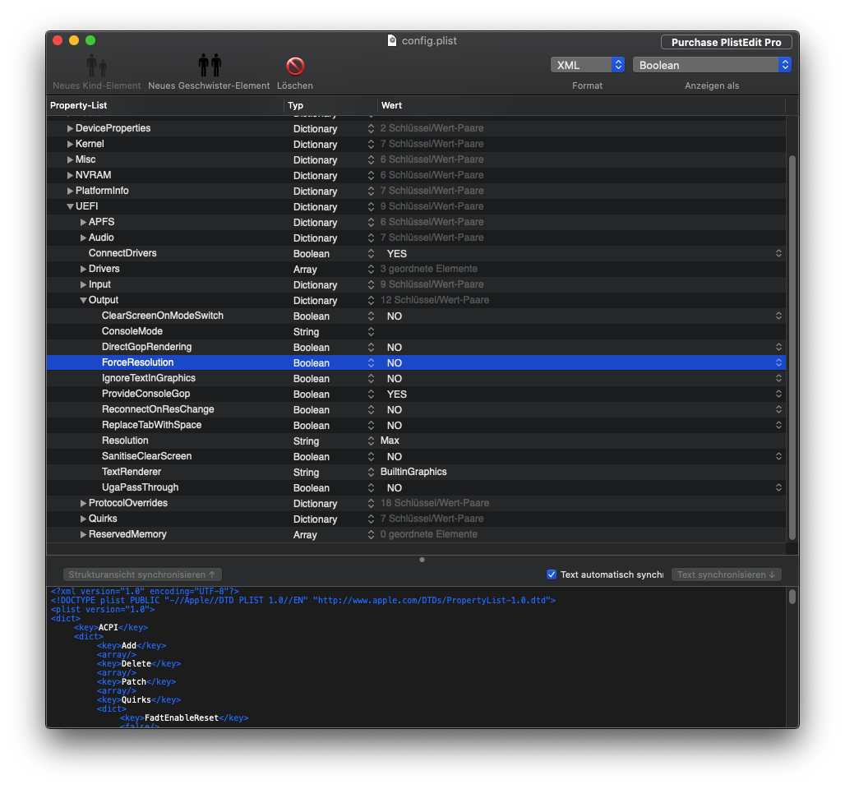Open the Boolean Anzeigen als dropdown
The image size is (845, 789).
(x=711, y=65)
